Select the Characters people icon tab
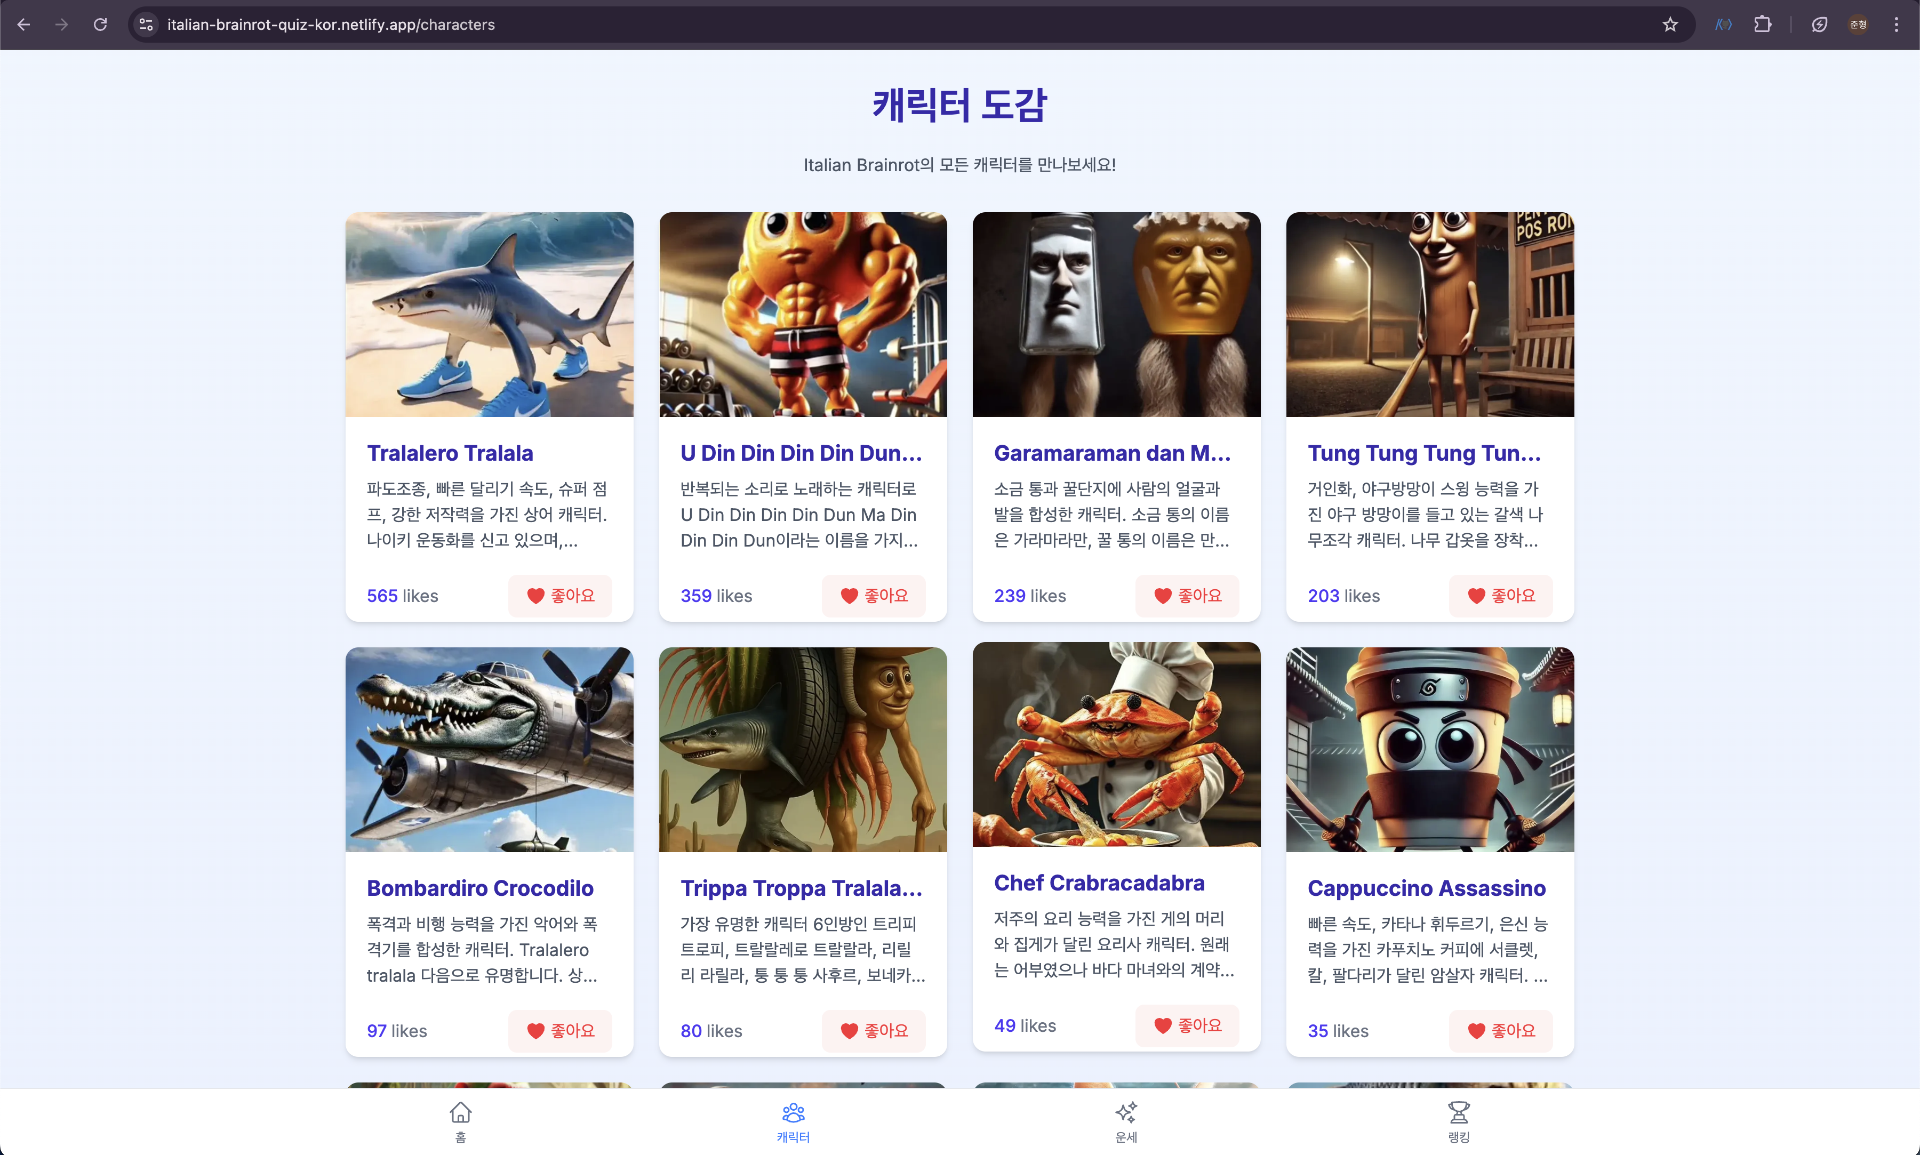Viewport: 1920px width, 1155px height. 793,1121
